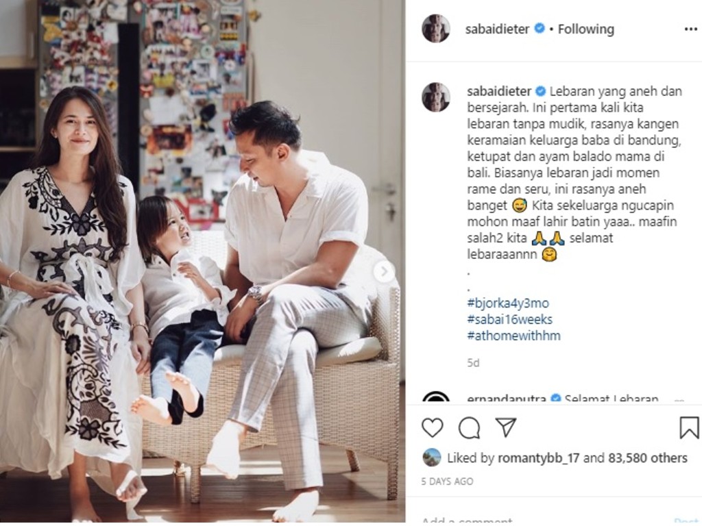Viewport: 702px width, 526px height.
Task: View romantybb_17 profile from likes
Action: (x=538, y=458)
